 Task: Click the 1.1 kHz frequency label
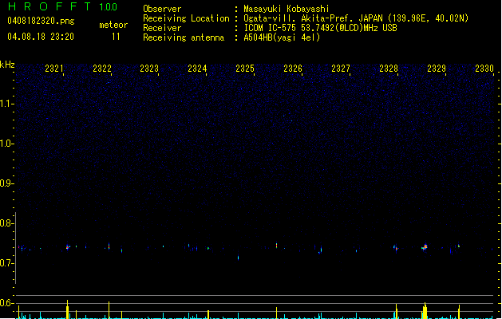coord(6,104)
